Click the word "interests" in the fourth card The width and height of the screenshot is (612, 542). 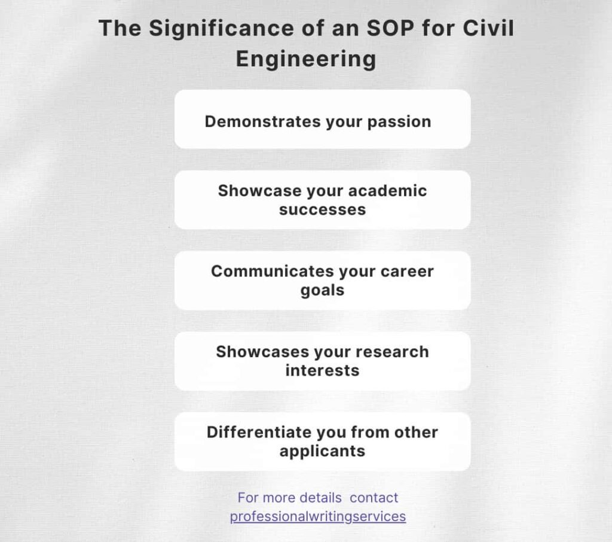click(x=322, y=370)
